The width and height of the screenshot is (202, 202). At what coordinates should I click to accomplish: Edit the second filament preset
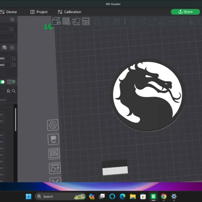14,65
